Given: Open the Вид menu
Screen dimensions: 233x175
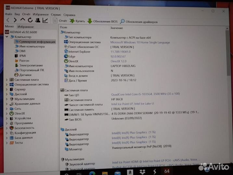Looking at the screenshot, I should [17, 14].
